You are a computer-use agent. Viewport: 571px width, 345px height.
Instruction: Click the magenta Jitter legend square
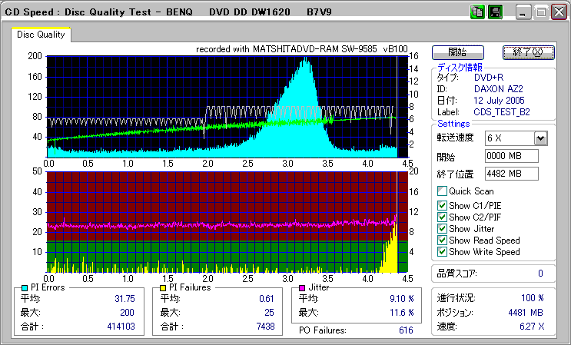302,287
